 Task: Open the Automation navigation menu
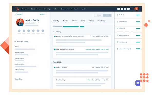(74, 9)
